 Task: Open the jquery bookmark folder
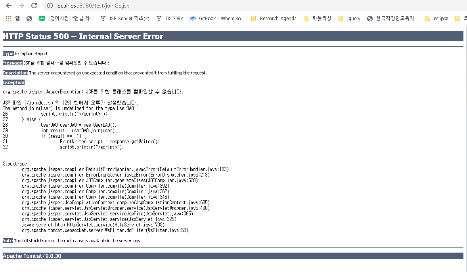pyautogui.click(x=349, y=19)
